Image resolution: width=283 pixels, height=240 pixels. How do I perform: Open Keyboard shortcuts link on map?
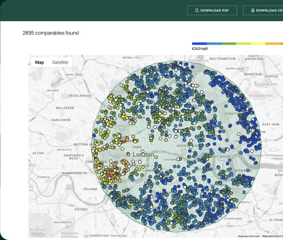pos(249,236)
